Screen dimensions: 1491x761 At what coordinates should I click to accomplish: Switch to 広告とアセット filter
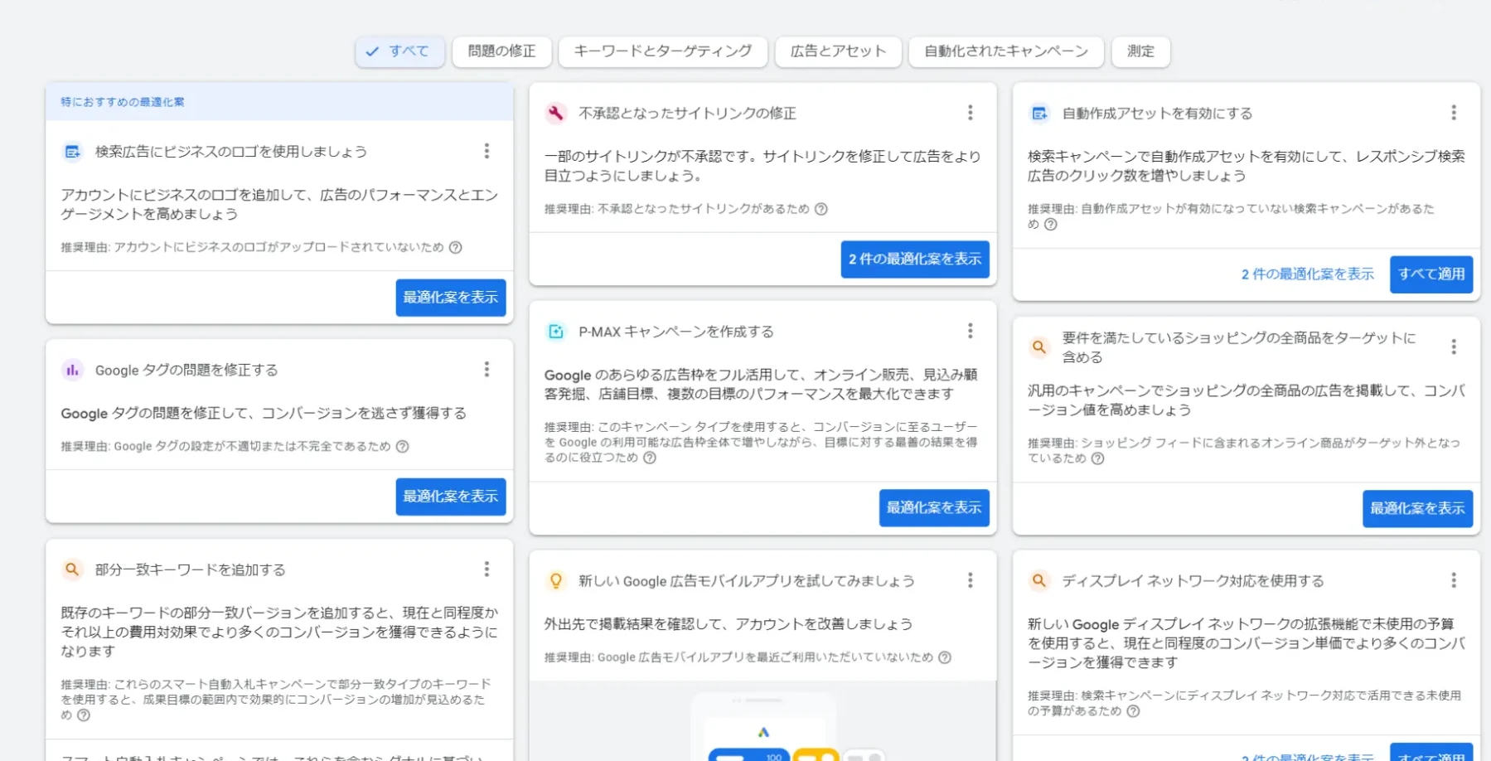[x=838, y=51]
